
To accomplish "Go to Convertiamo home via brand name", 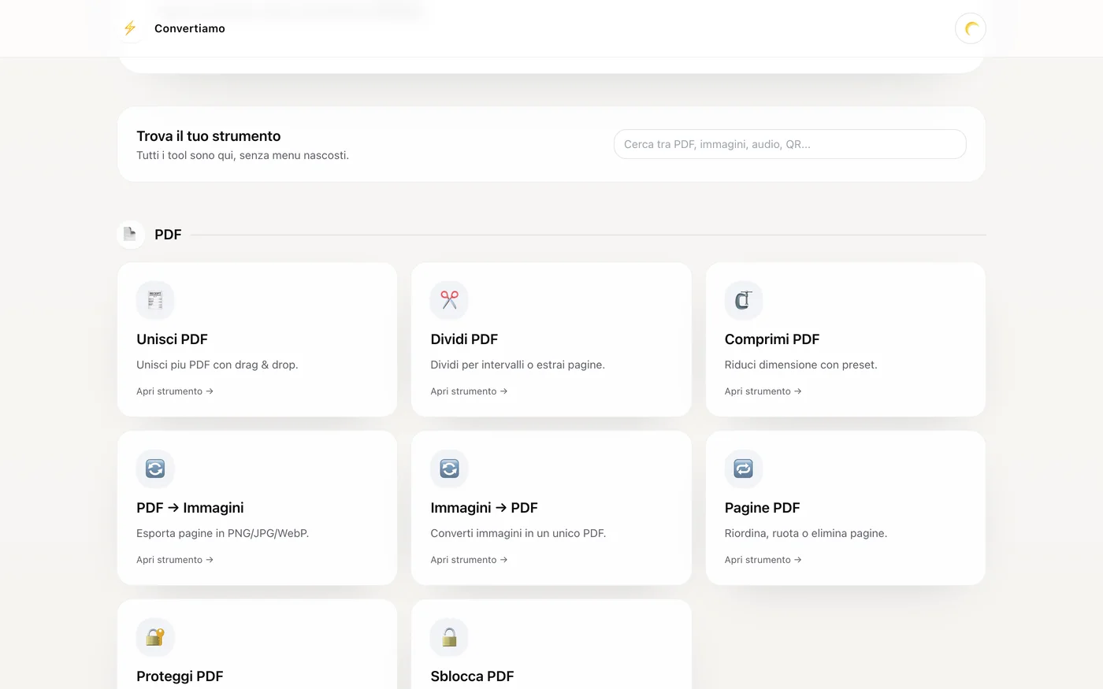I will pyautogui.click(x=190, y=28).
